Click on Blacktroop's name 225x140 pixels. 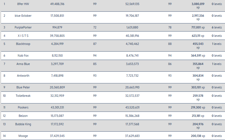coord(23,44)
